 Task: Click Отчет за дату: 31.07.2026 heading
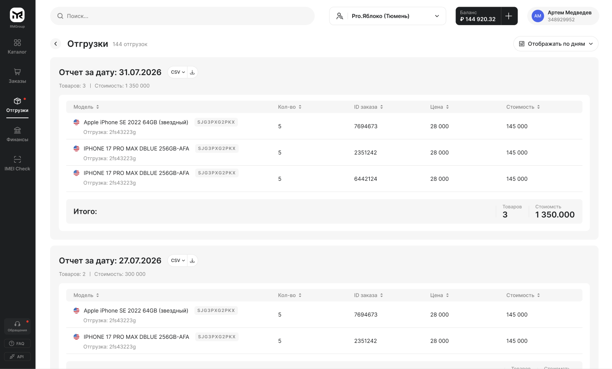pos(110,72)
